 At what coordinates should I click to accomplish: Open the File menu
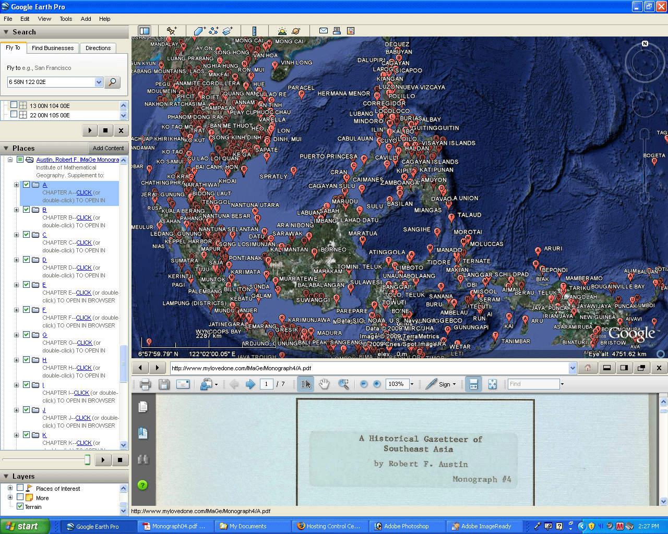coord(8,19)
